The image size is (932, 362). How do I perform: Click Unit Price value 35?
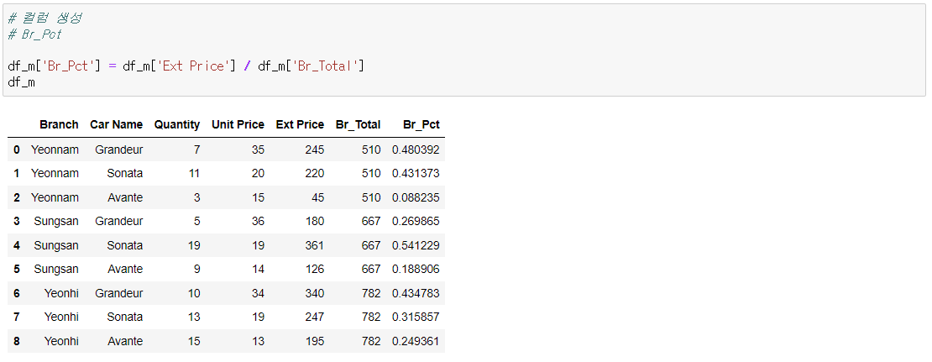(x=258, y=150)
